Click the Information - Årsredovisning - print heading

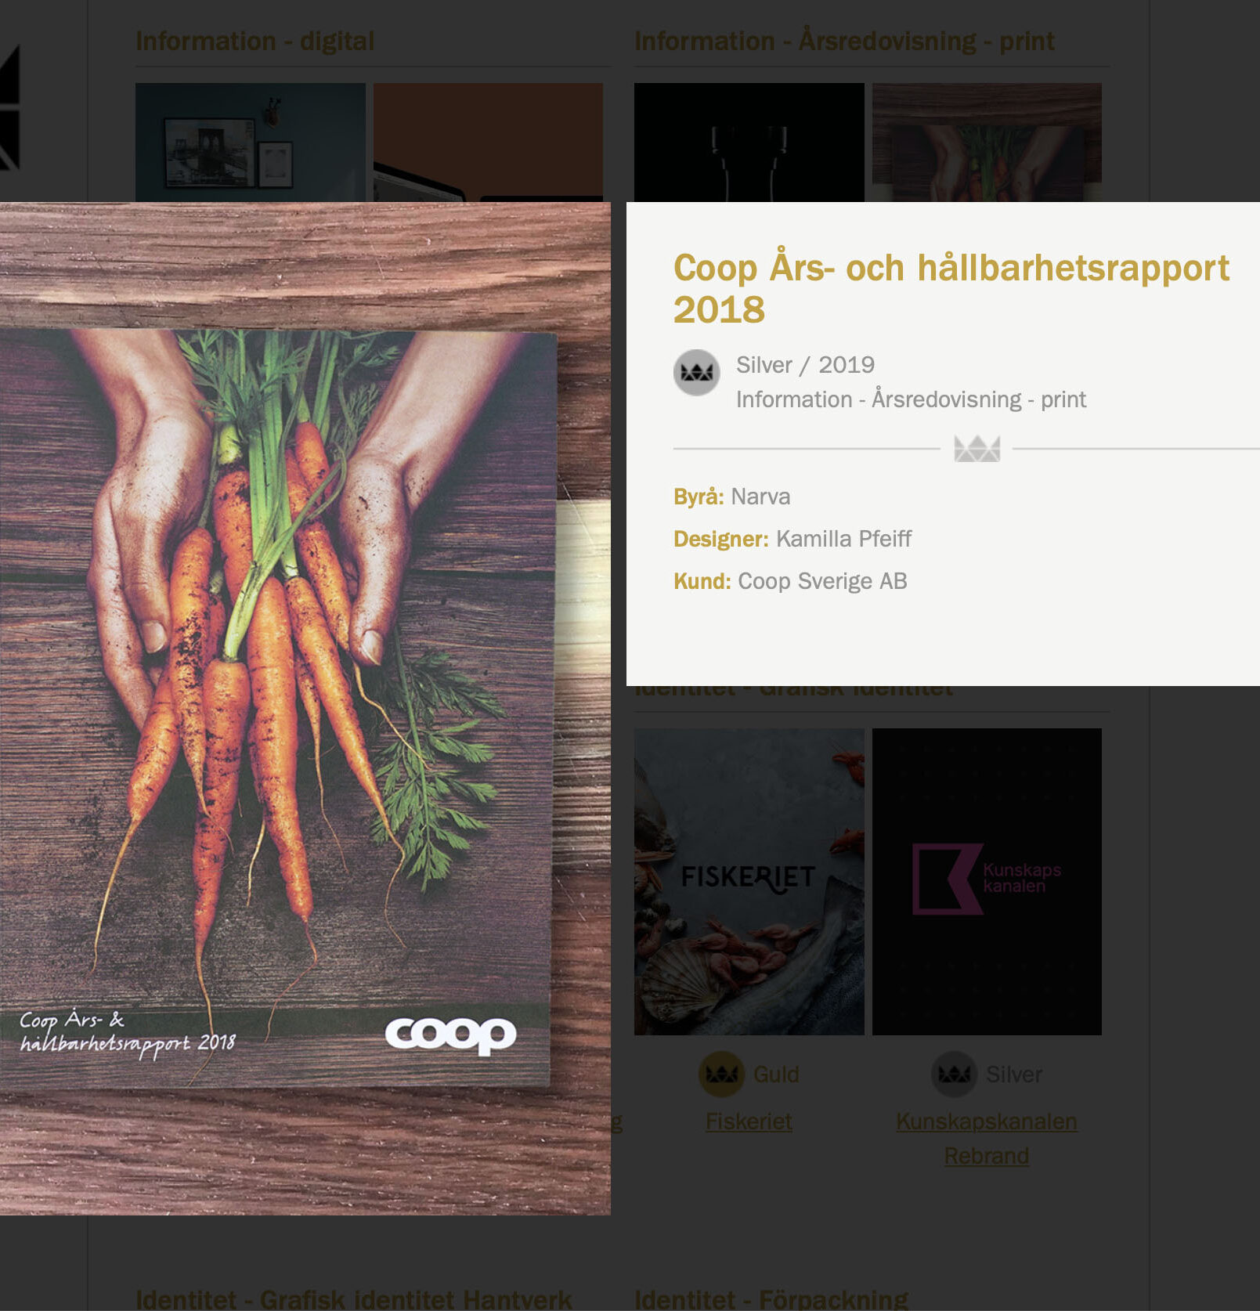point(844,41)
